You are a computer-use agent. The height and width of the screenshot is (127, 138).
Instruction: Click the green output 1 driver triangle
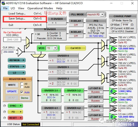click(x=112, y=49)
